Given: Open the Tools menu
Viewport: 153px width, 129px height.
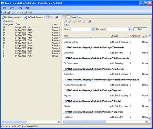Looking at the screenshot, I should 20,8.
